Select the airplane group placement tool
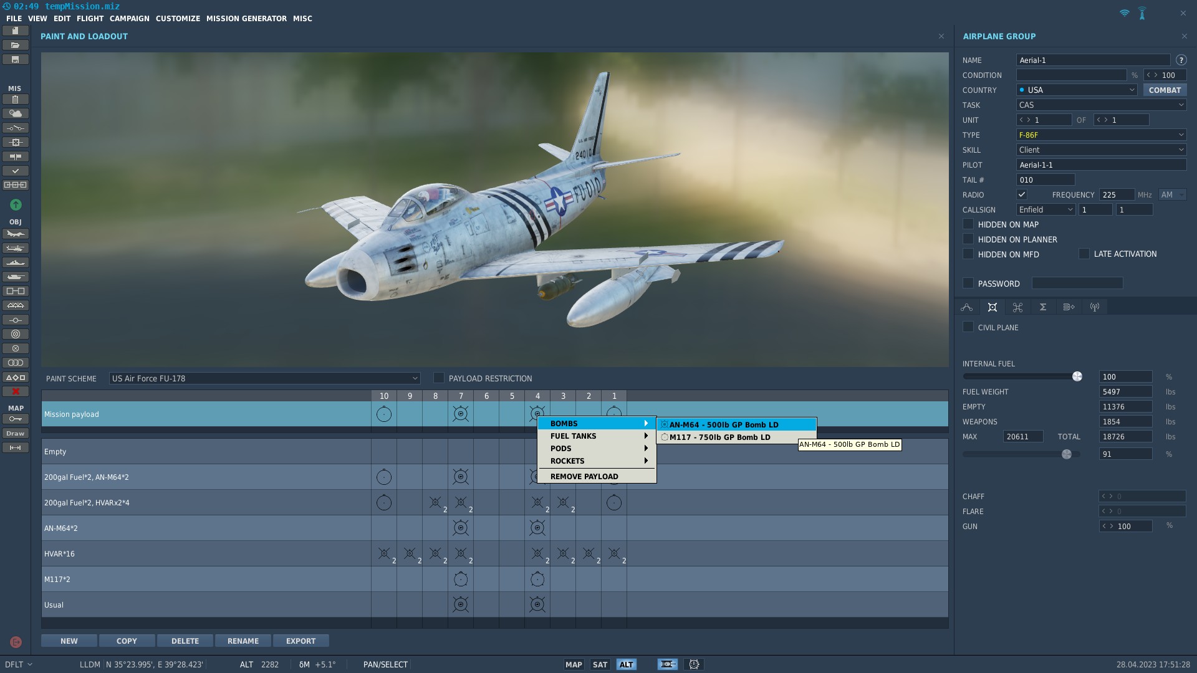1197x673 pixels. coord(16,234)
